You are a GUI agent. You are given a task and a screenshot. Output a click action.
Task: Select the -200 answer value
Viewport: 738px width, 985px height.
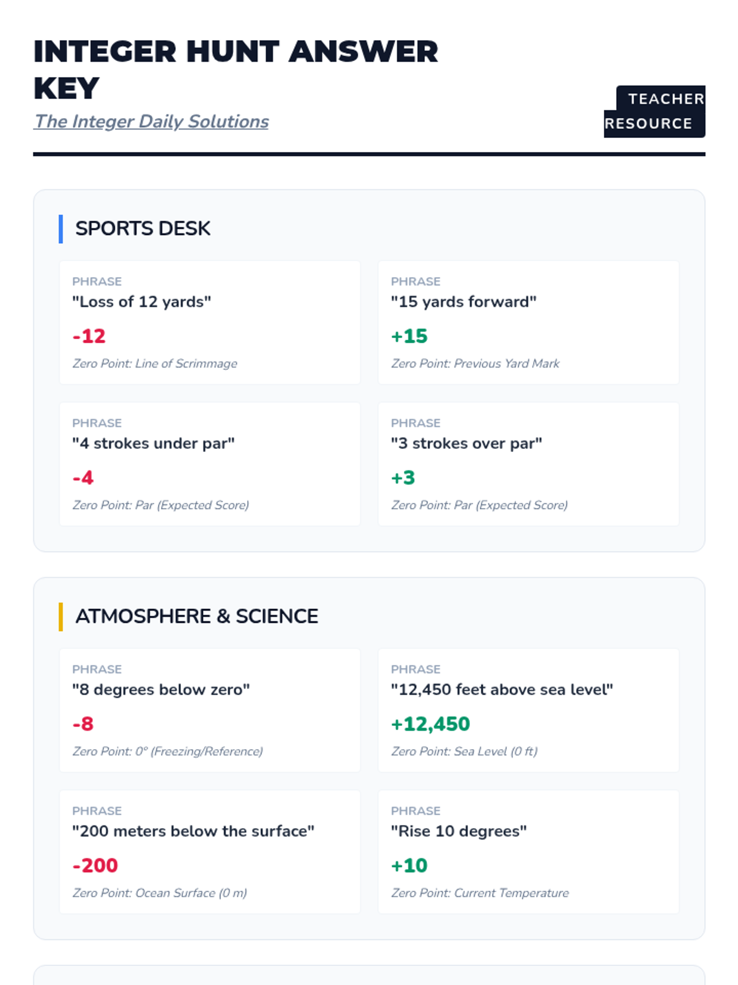click(95, 866)
